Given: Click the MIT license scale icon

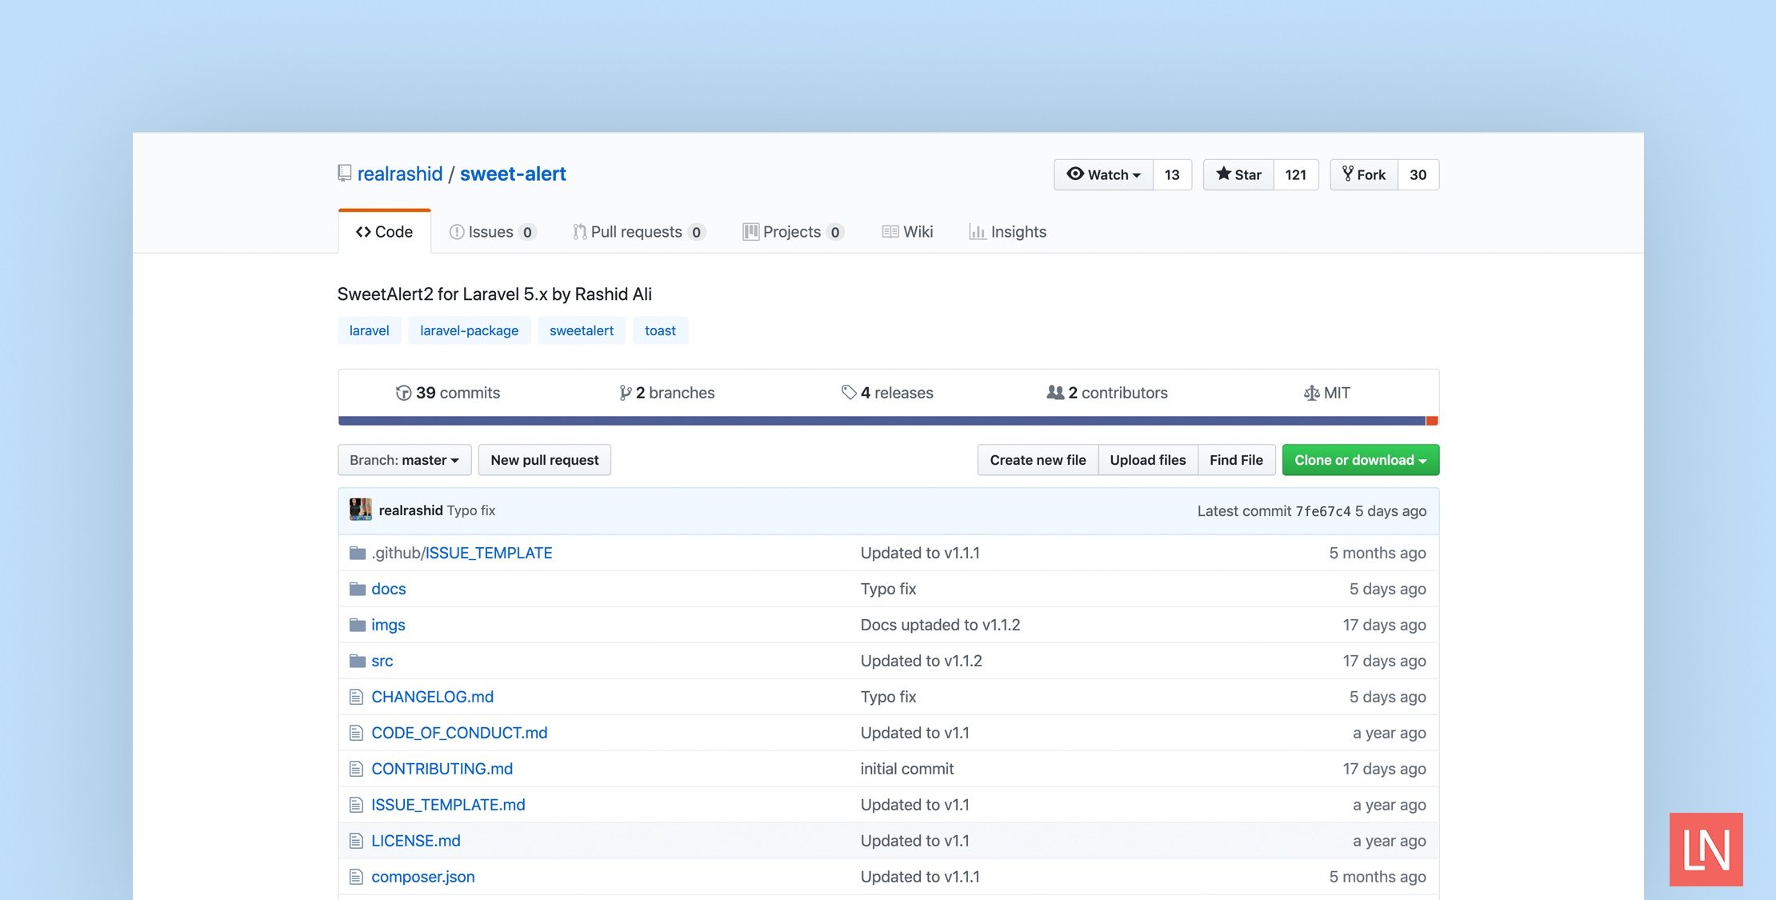Looking at the screenshot, I should pos(1310,393).
